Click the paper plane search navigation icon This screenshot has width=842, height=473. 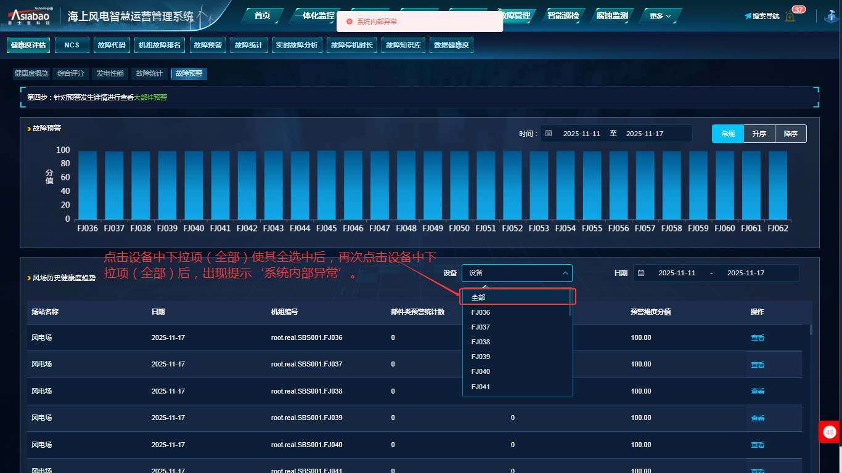click(748, 16)
